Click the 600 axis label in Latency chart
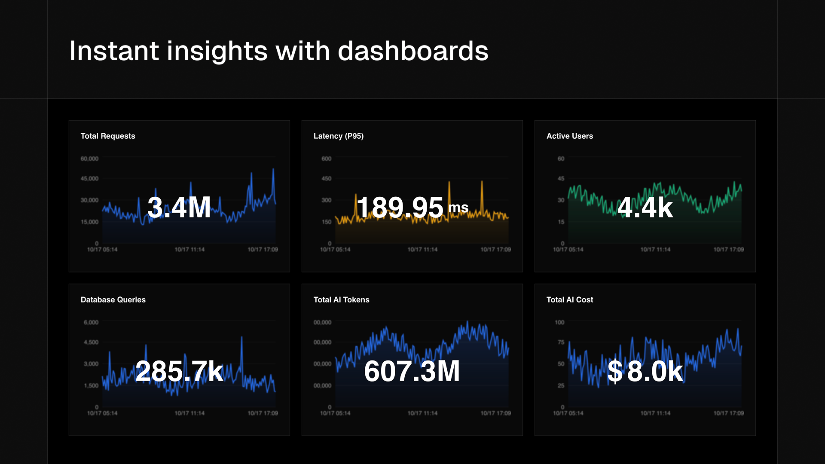Viewport: 825px width, 464px height. (x=326, y=159)
